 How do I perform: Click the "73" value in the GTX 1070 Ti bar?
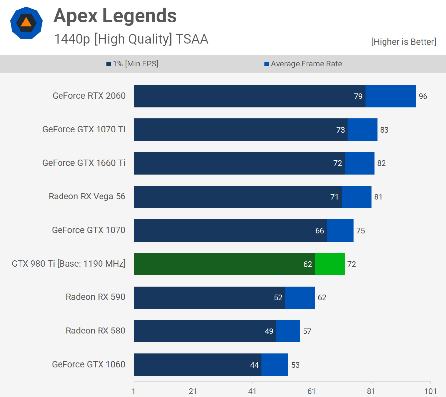[x=341, y=130]
